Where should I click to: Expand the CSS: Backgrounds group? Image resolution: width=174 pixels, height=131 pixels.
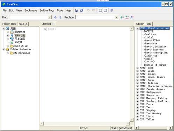point(138,92)
